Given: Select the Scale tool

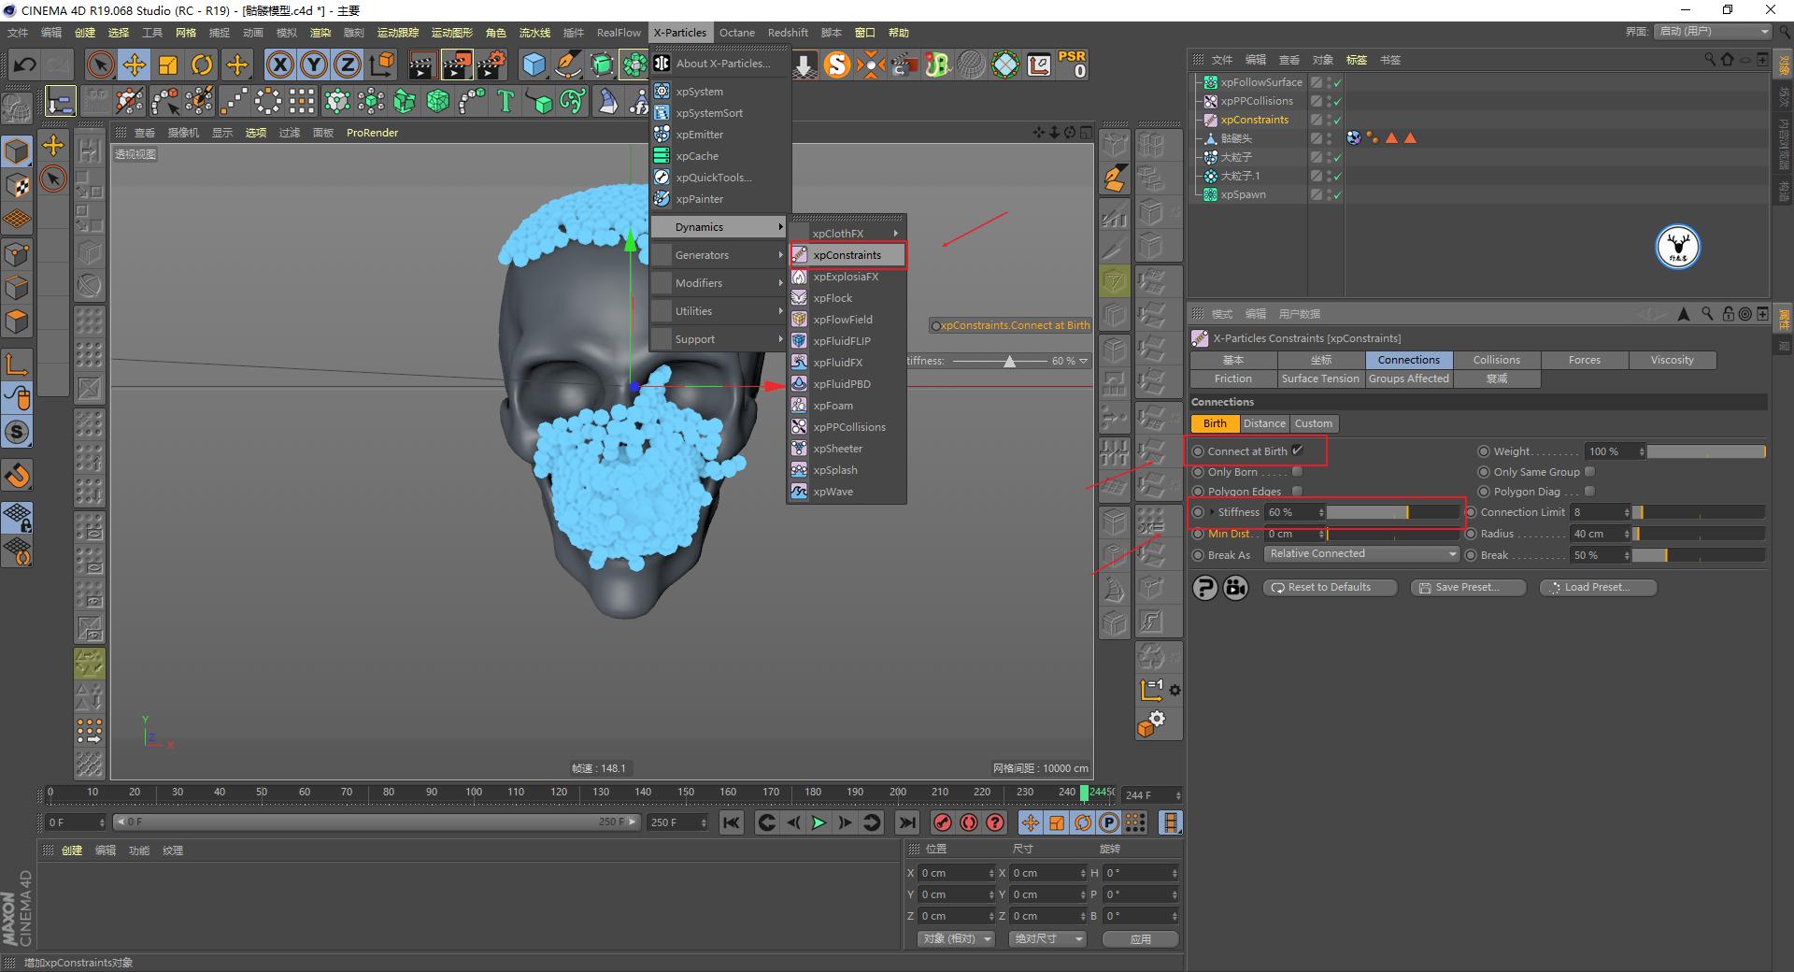Looking at the screenshot, I should tap(168, 64).
